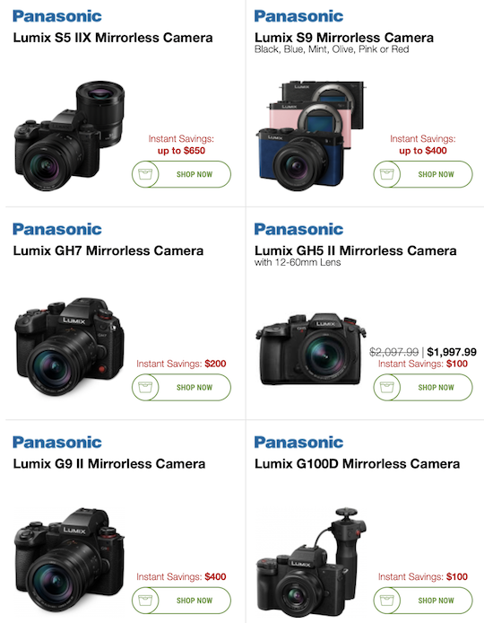
Task: Click the basket icon for Lumix S9
Action: pyautogui.click(x=387, y=174)
